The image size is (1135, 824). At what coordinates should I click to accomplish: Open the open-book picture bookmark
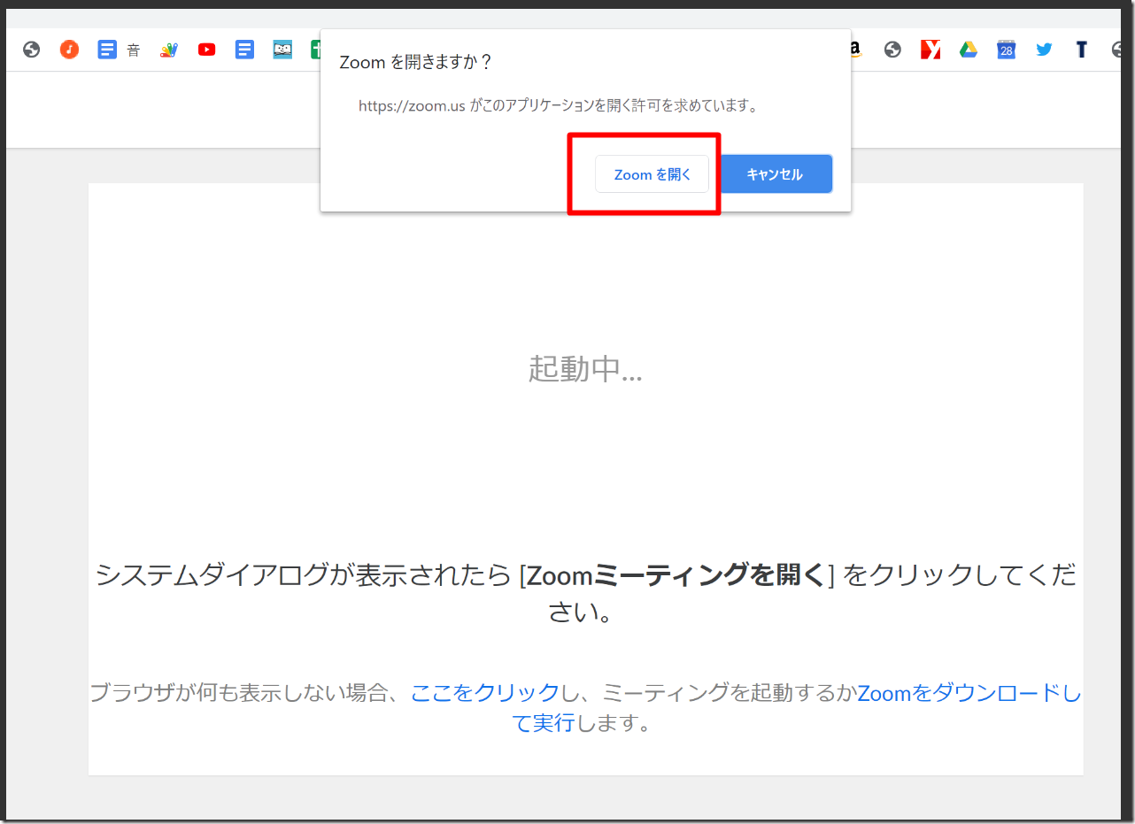[282, 50]
